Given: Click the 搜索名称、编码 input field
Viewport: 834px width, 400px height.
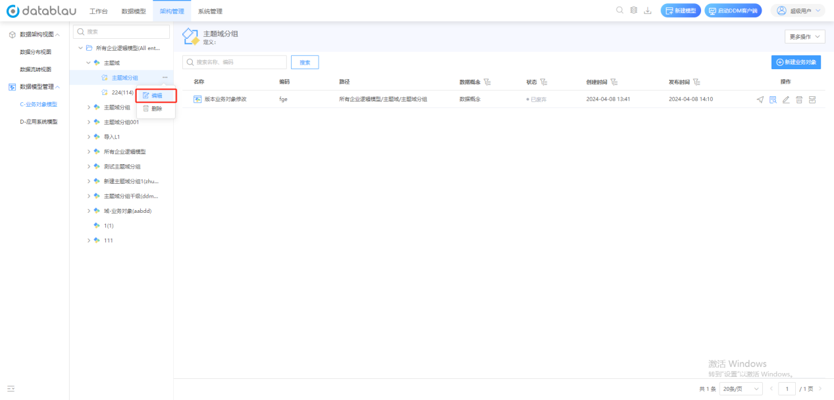Looking at the screenshot, I should click(x=234, y=62).
